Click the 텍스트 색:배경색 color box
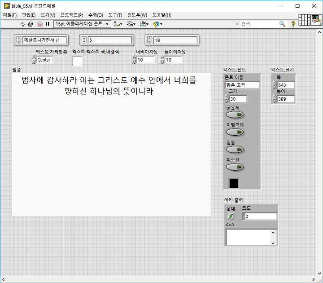 tap(78, 61)
